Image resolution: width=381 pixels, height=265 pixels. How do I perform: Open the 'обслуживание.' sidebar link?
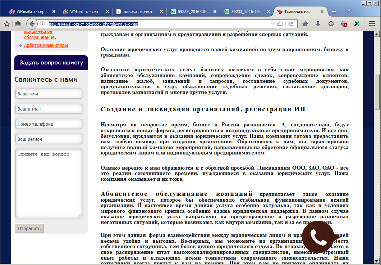(x=40, y=37)
